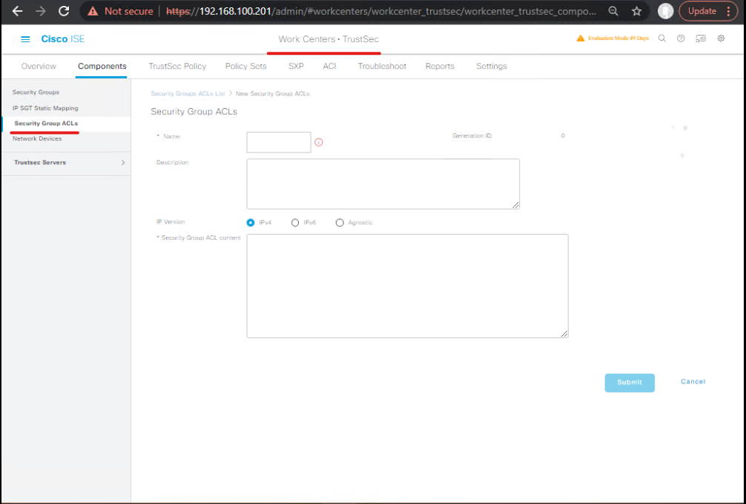Click the Security Group ACLs page heading
746x504 pixels.
194,112
